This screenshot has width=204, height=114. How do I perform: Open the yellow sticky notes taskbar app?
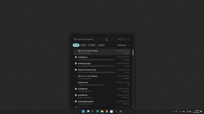pyautogui.click(x=111, y=111)
